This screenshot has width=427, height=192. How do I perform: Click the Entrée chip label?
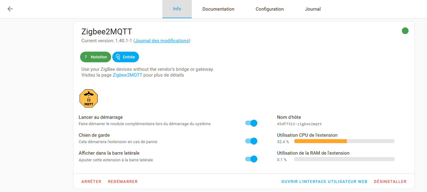[129, 57]
